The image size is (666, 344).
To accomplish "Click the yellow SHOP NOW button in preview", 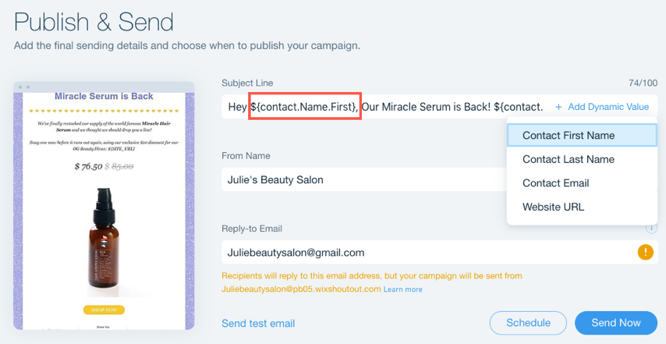I will 104,310.
